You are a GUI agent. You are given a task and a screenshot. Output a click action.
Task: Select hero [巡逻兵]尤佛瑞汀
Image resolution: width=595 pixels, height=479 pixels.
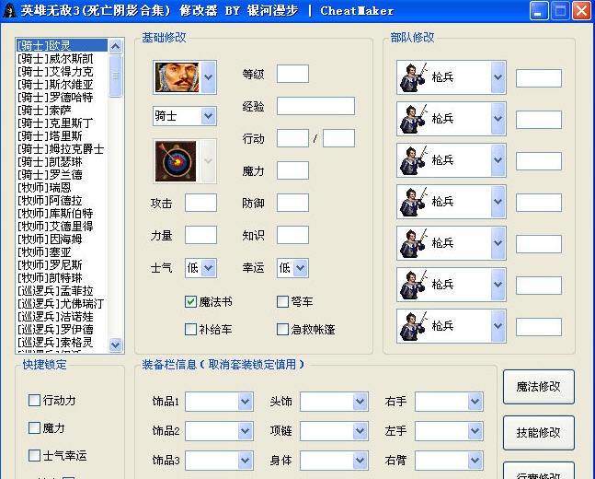62,304
